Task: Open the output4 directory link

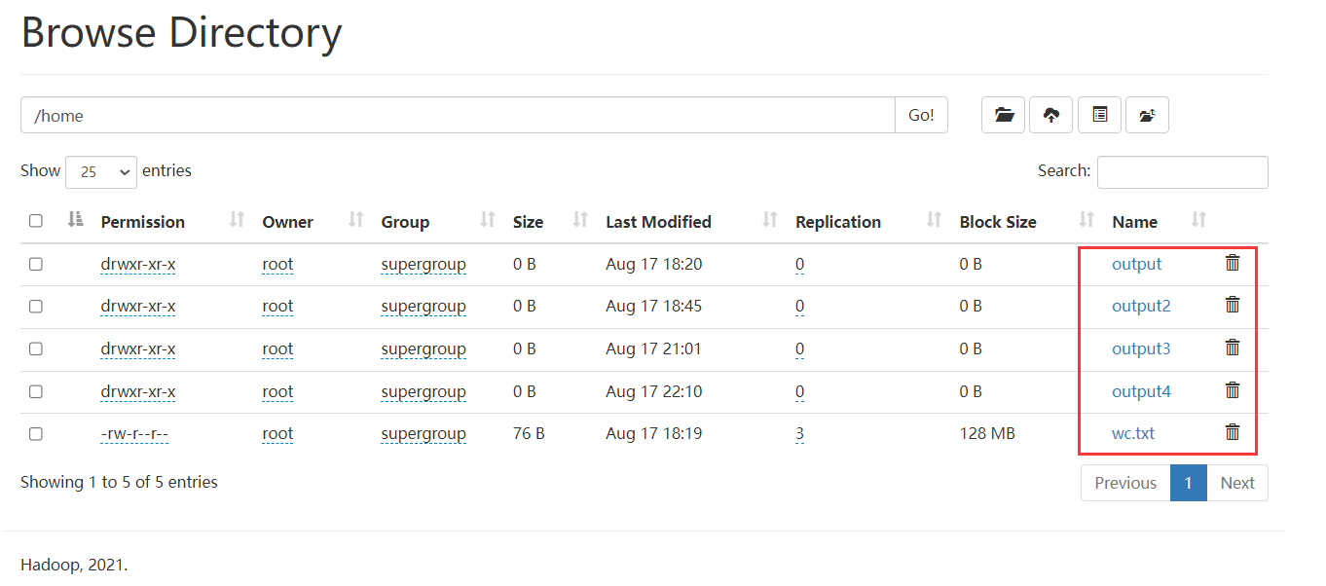Action: click(x=1141, y=391)
